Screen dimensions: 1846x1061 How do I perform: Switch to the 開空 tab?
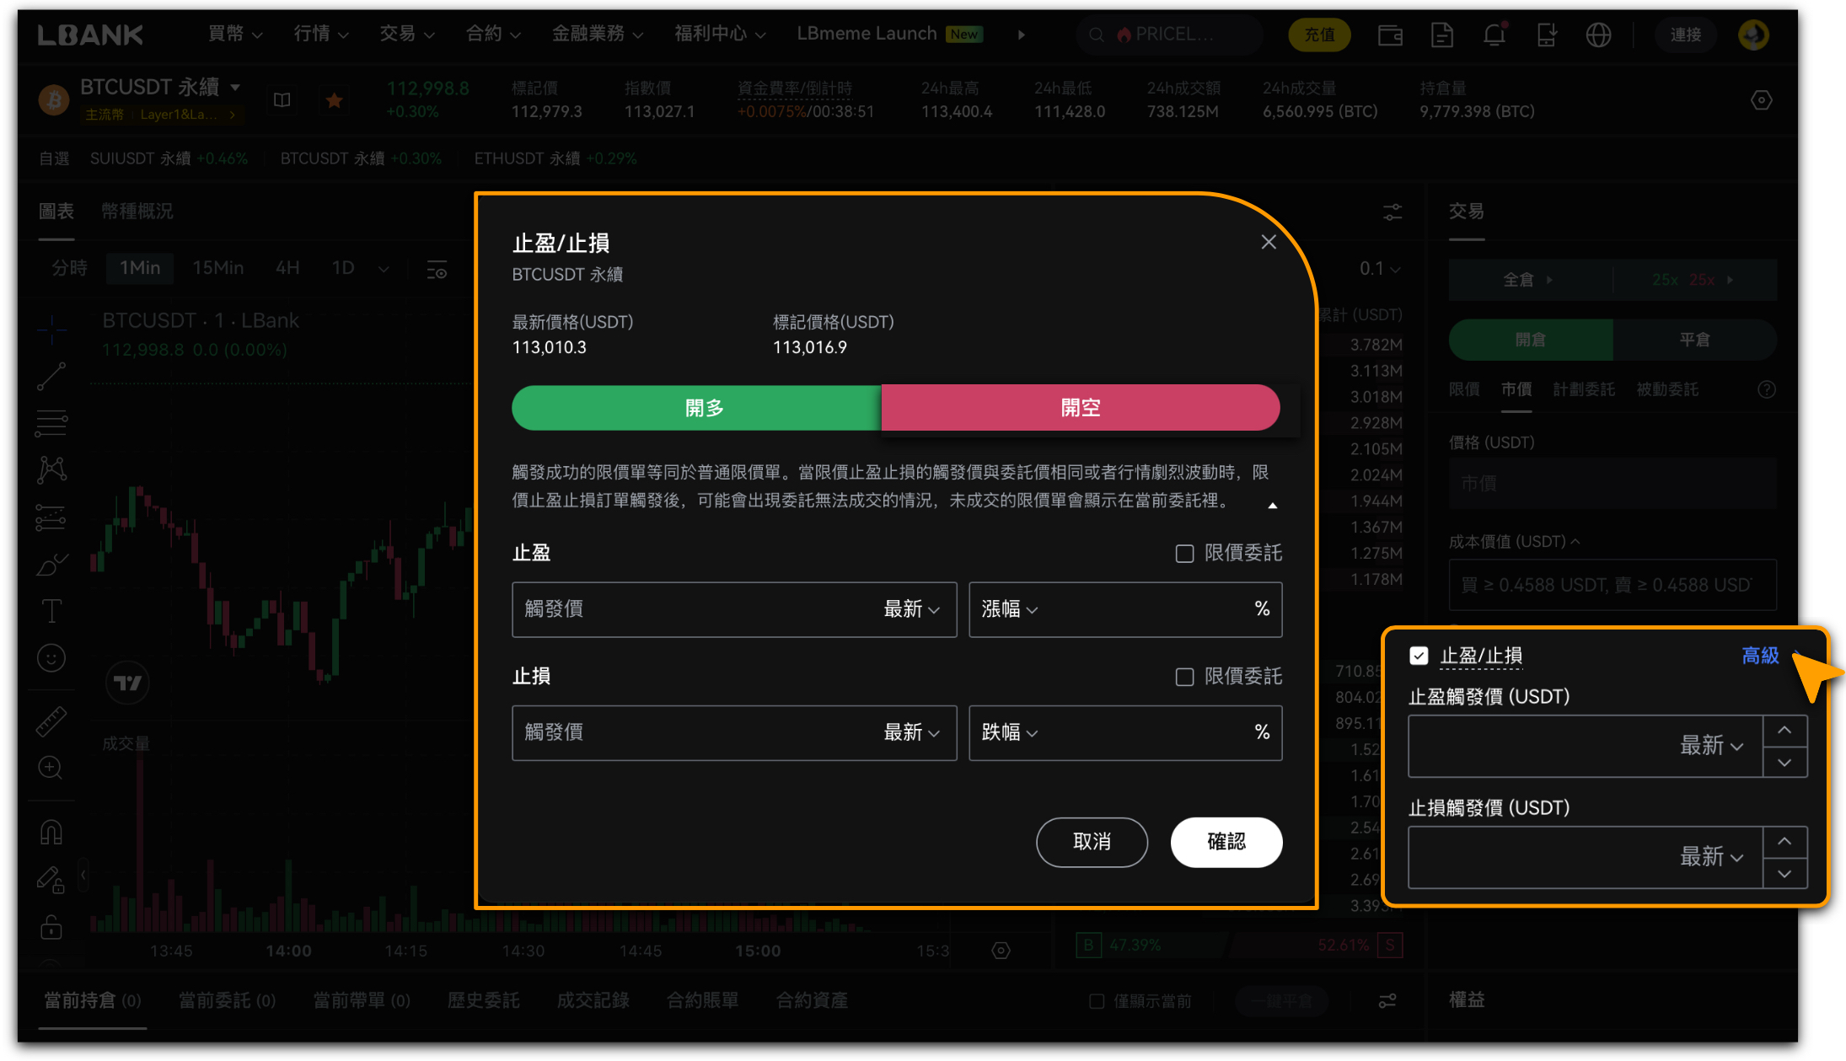click(x=1080, y=408)
